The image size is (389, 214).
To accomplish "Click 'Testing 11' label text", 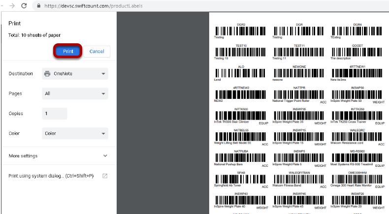I will click(x=279, y=58).
